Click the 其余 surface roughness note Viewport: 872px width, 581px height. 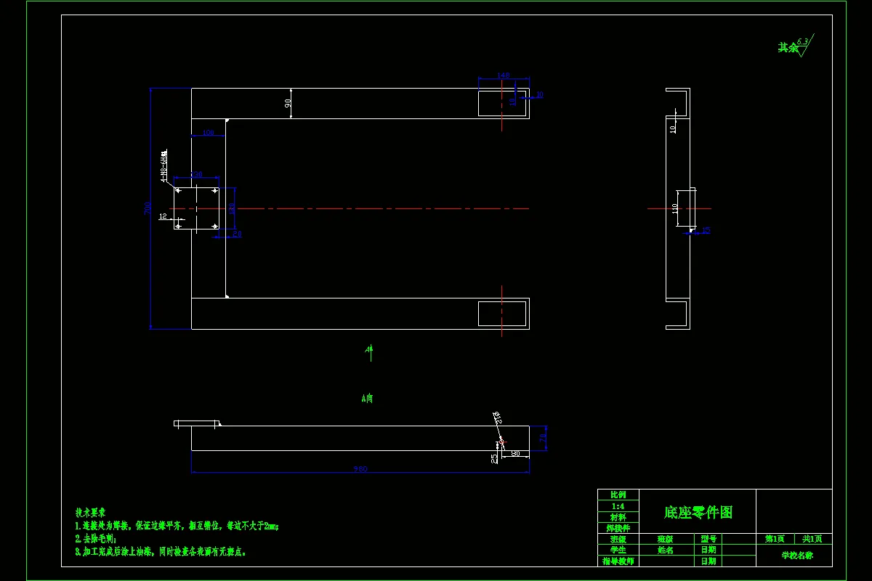tap(788, 47)
